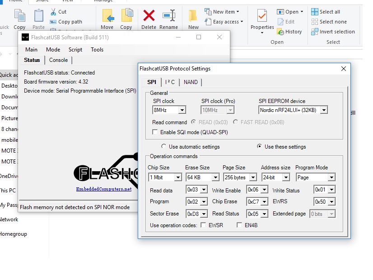Open the Easy access menu
The width and height of the screenshot is (373, 280).
click(x=224, y=22)
